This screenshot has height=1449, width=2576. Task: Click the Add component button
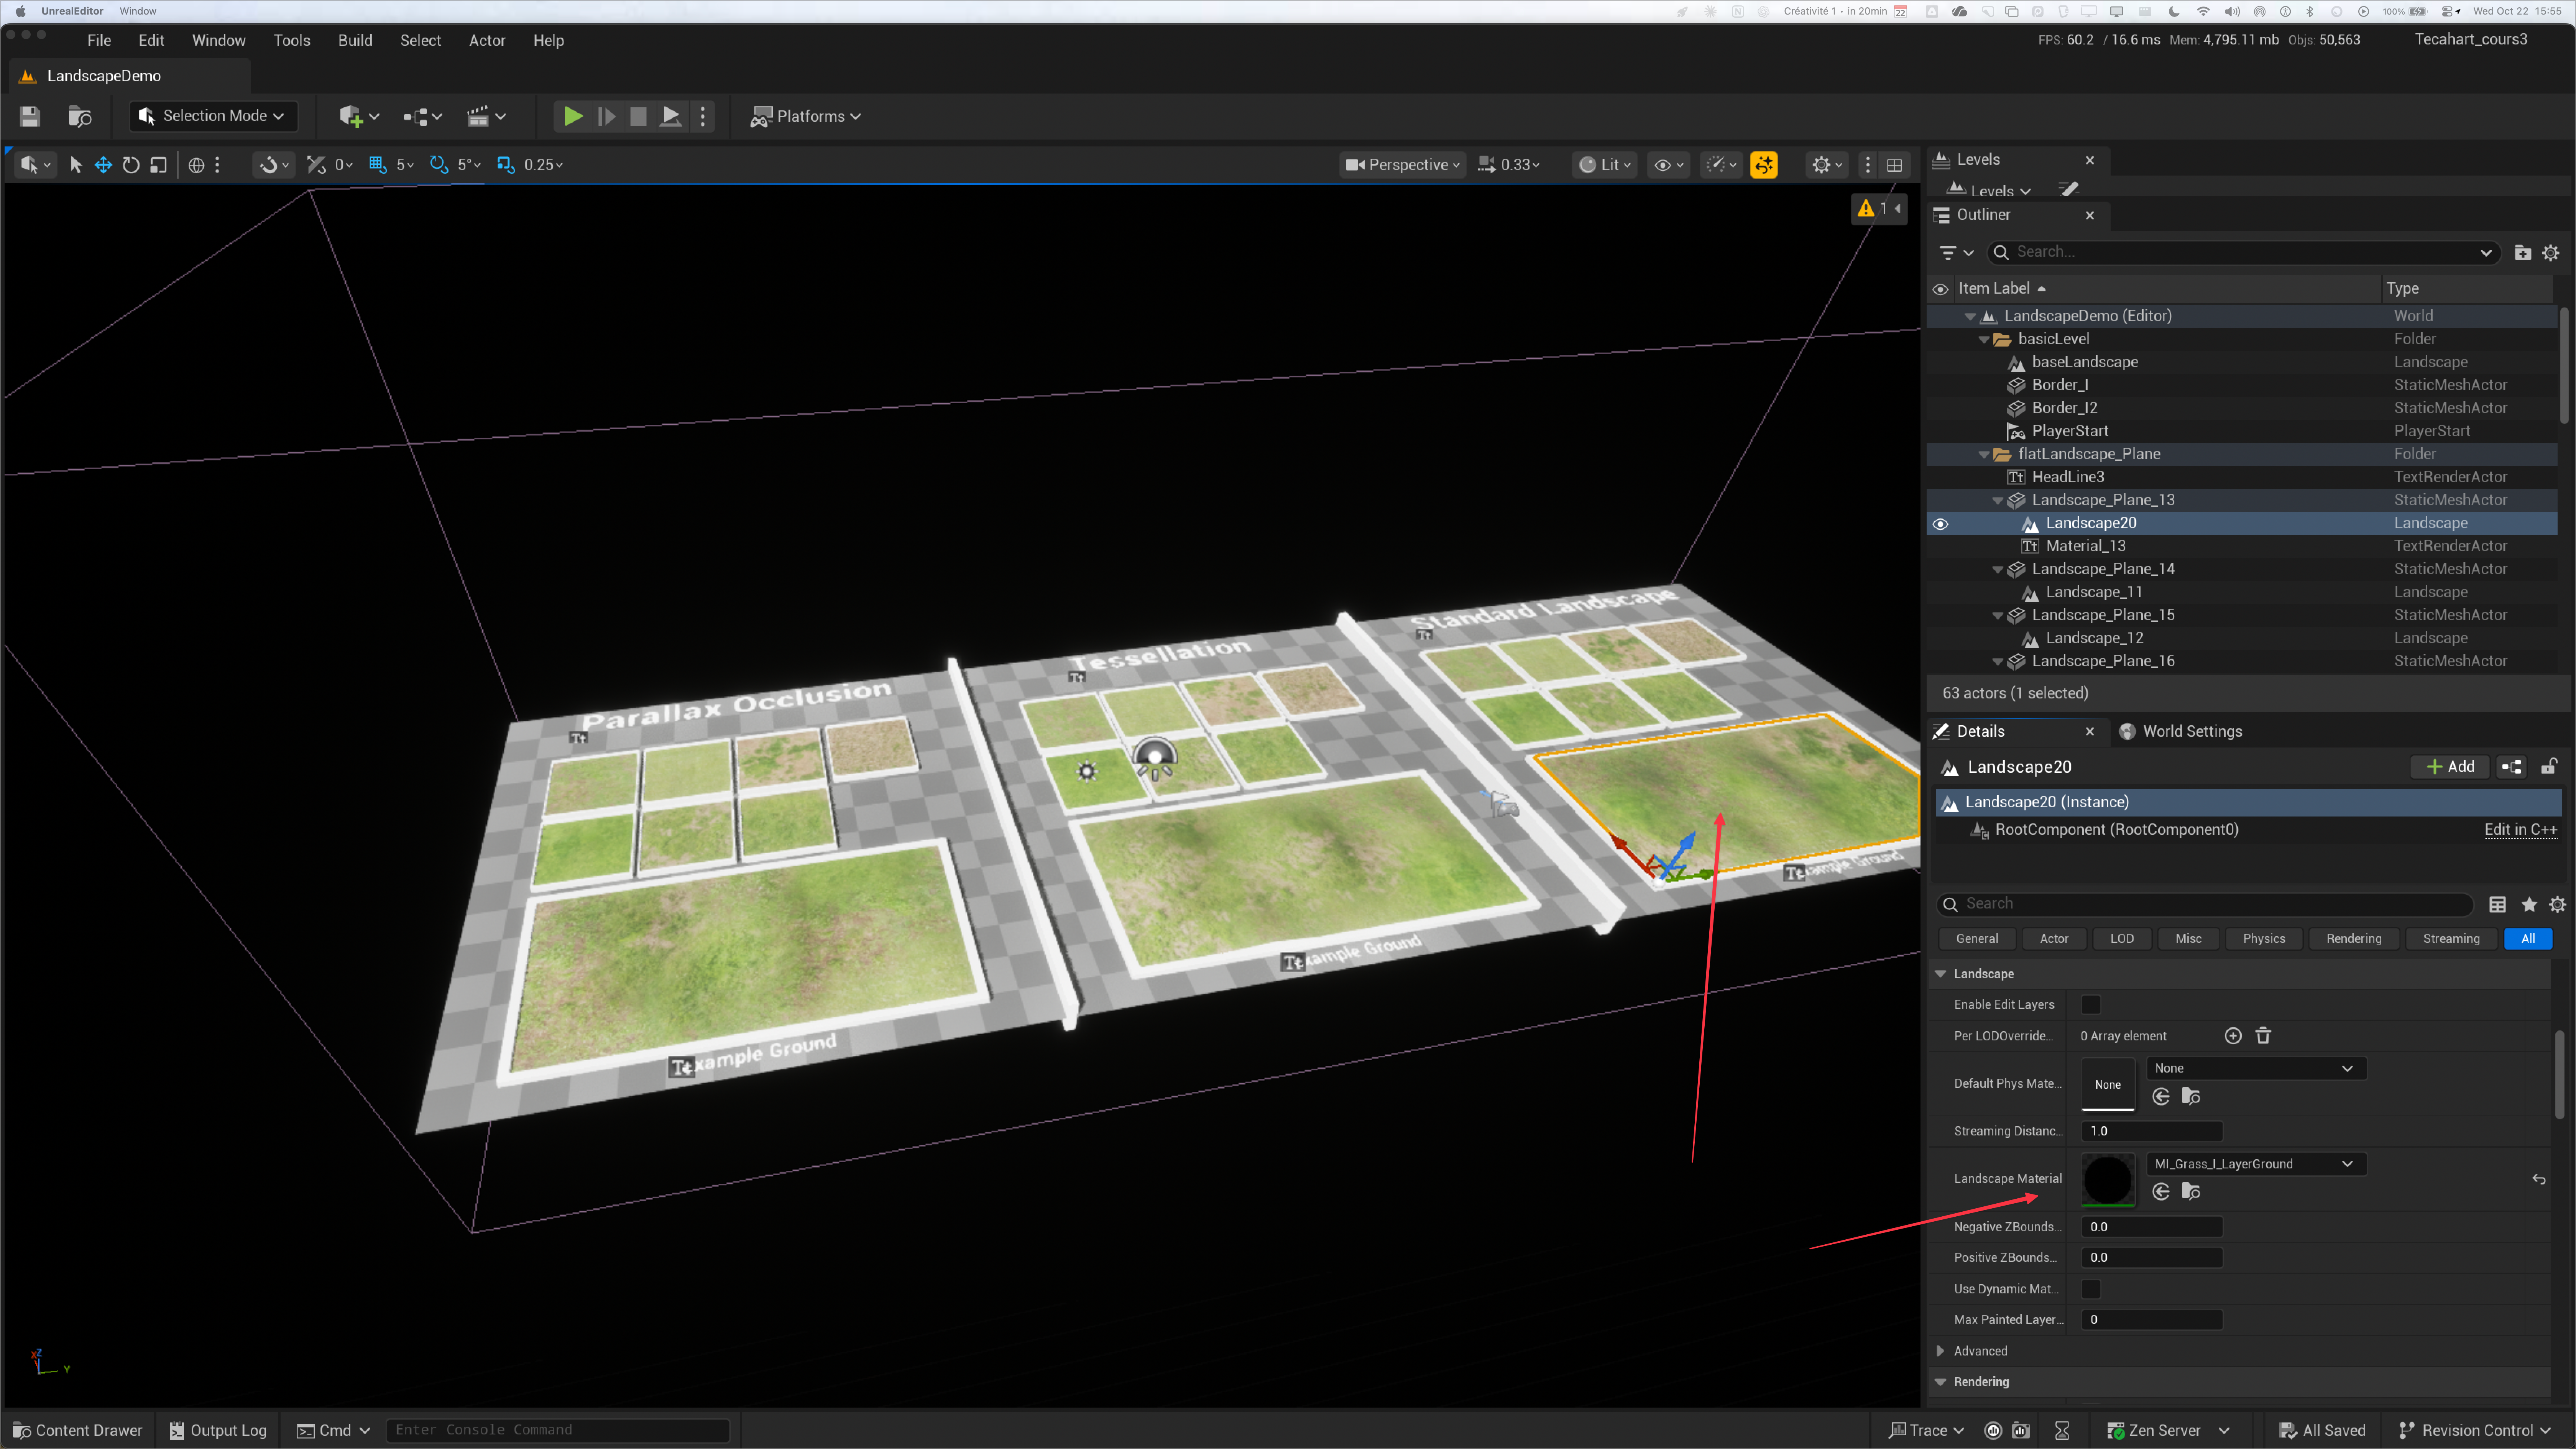tap(2450, 767)
